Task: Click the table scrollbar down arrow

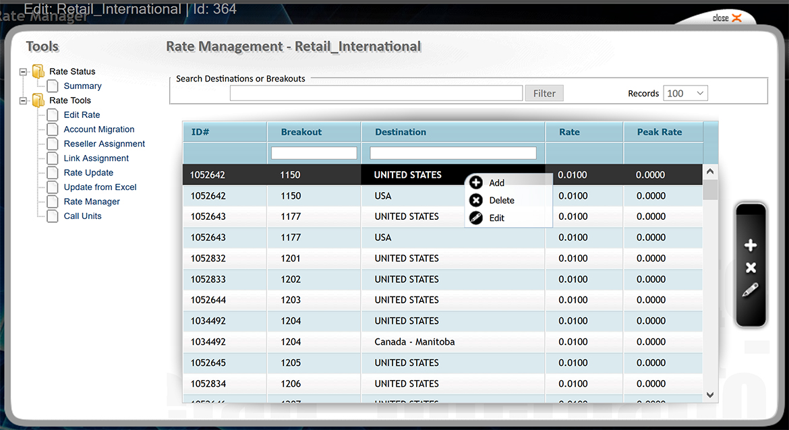Action: 710,395
